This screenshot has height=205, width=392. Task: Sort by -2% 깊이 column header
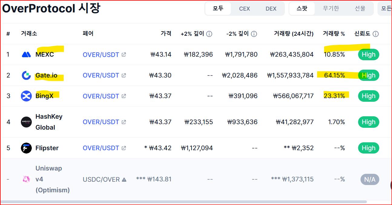click(x=237, y=34)
